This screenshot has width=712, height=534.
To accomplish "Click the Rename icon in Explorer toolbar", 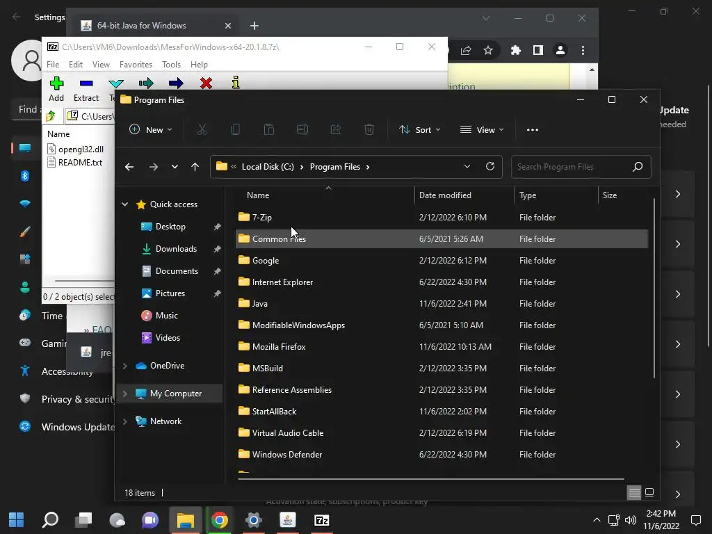I will click(x=302, y=130).
